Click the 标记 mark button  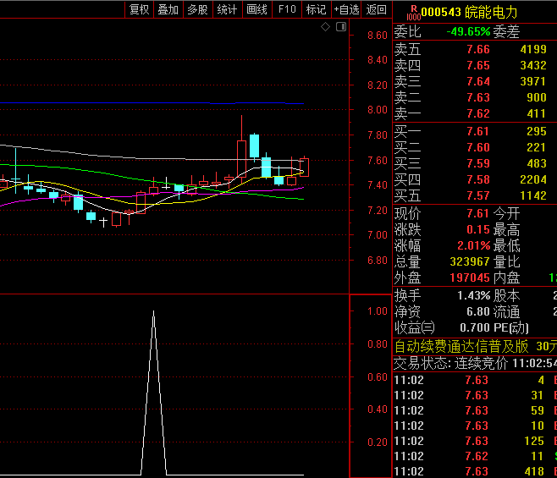click(x=316, y=9)
